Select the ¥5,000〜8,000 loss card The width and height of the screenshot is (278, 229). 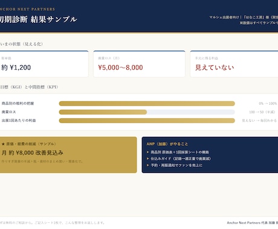tap(139, 64)
